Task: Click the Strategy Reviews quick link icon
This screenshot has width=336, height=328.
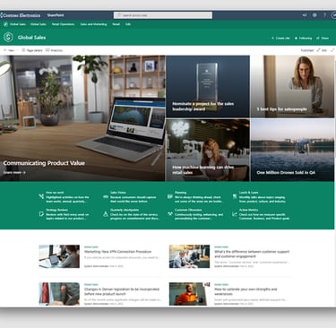Action: point(41,214)
